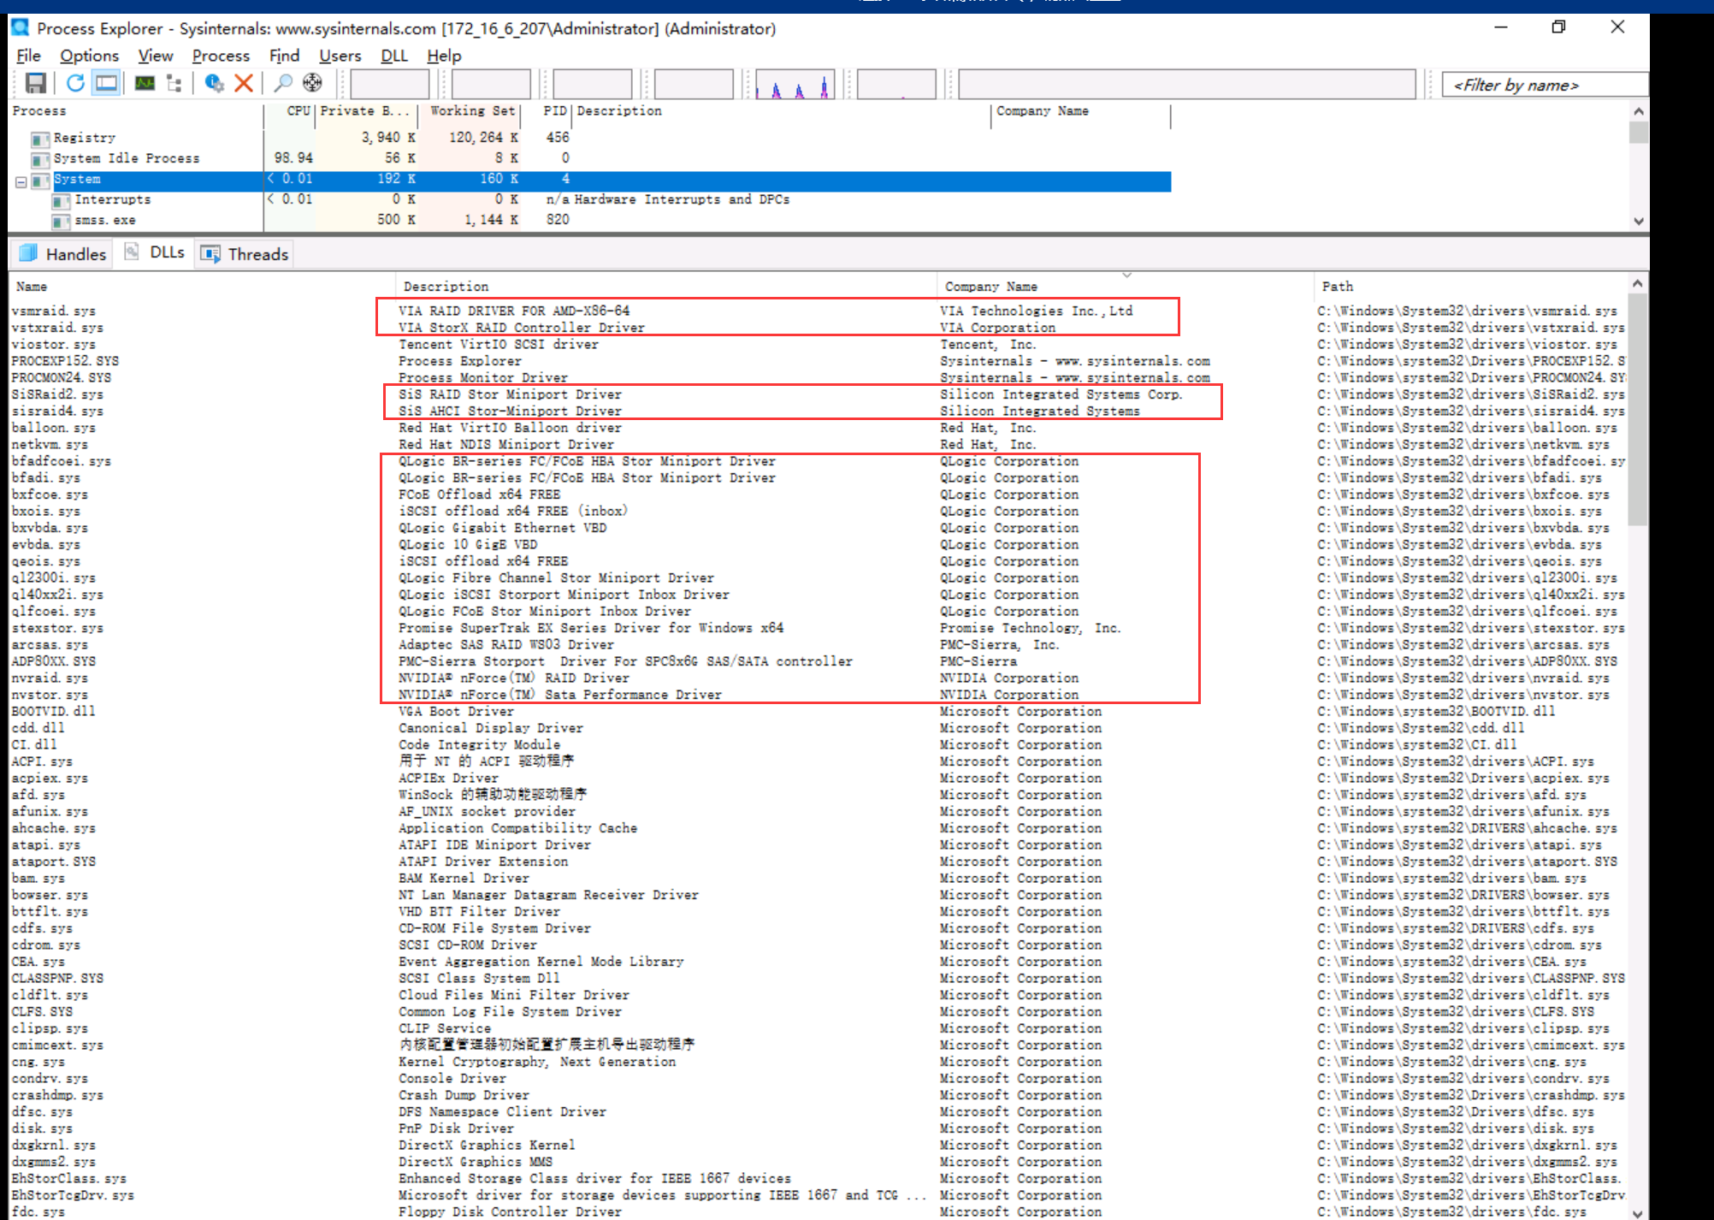Sort lower pane by Path header

(x=1471, y=287)
